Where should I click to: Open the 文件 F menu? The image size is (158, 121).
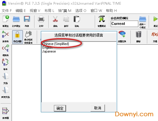[7, 10]
